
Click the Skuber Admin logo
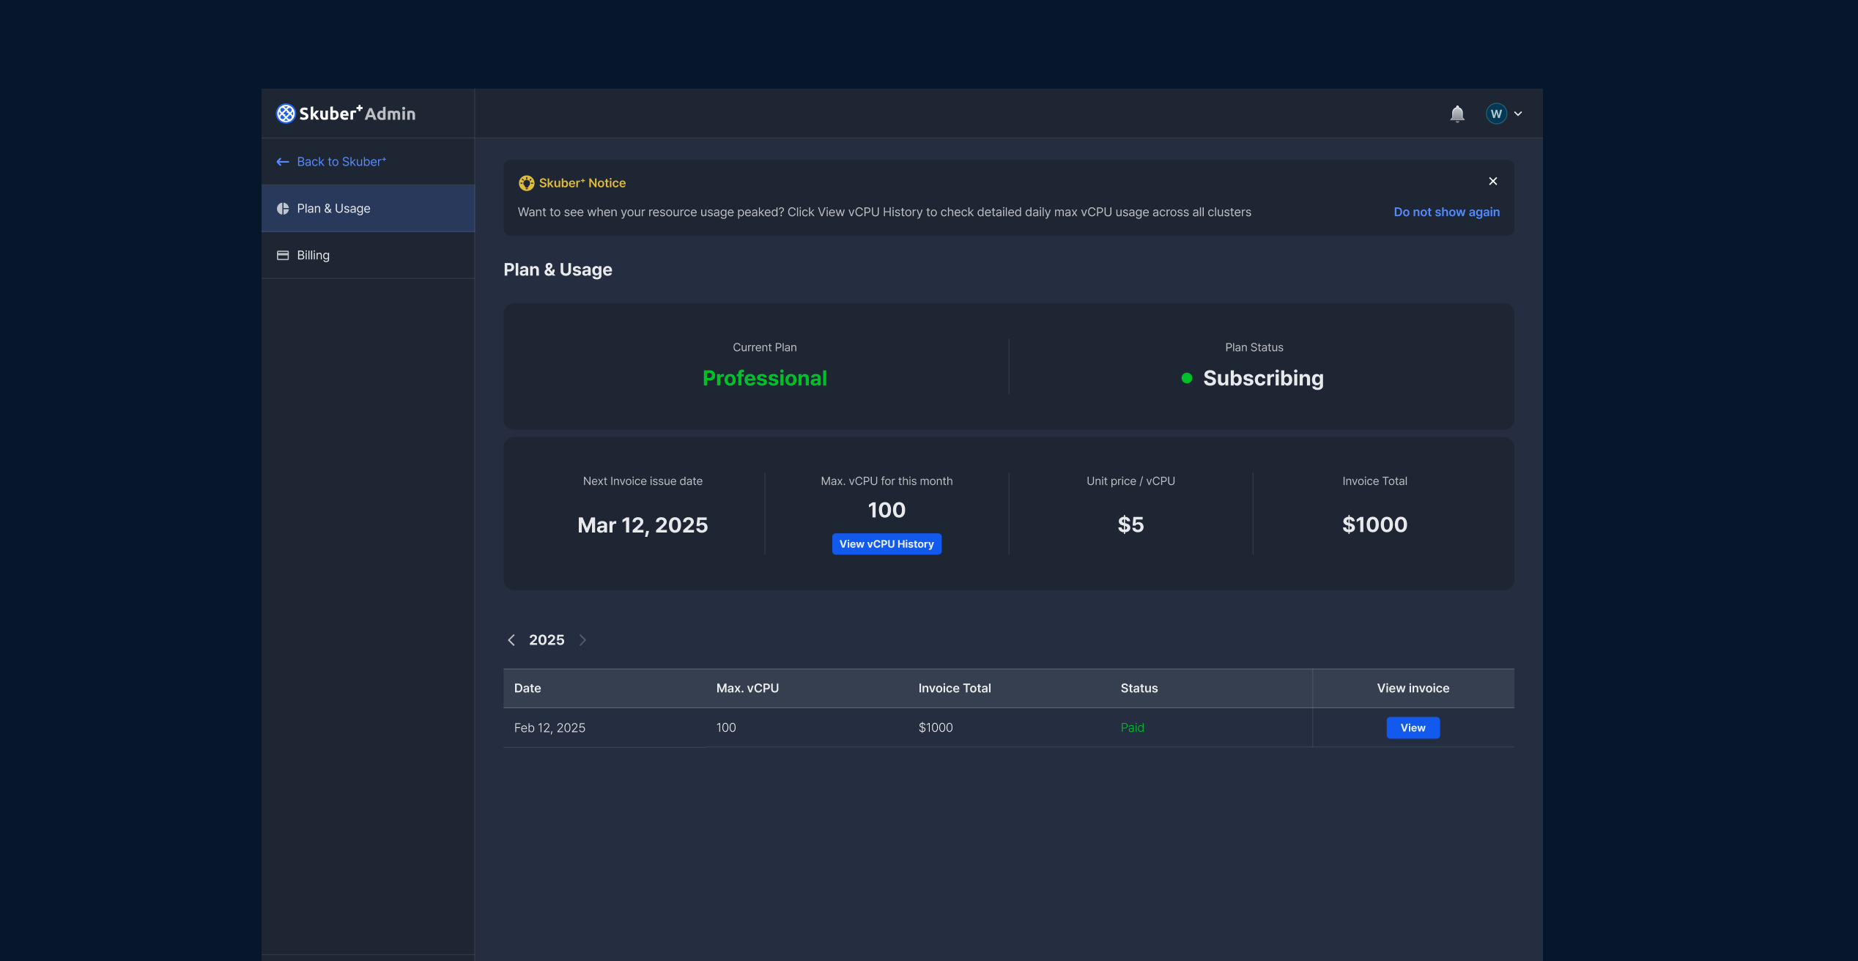(x=345, y=114)
